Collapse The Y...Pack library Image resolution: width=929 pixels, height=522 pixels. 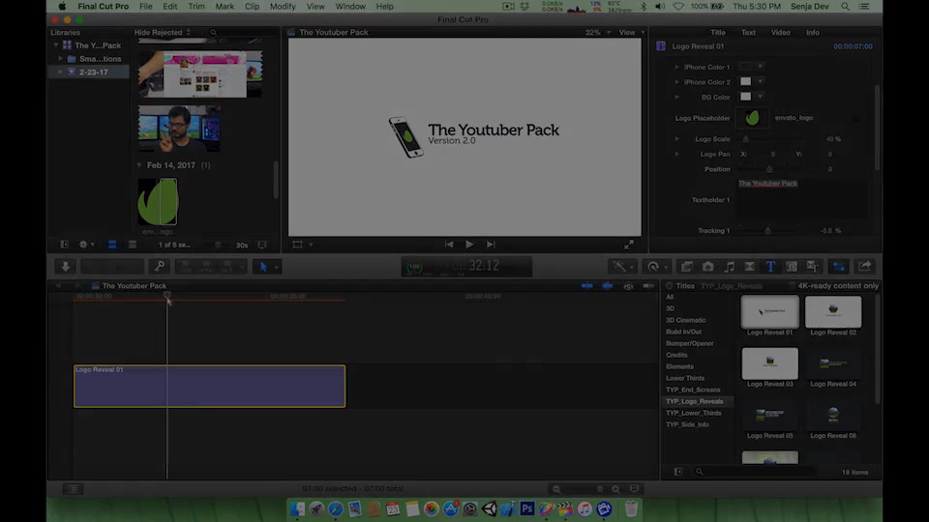[56, 45]
